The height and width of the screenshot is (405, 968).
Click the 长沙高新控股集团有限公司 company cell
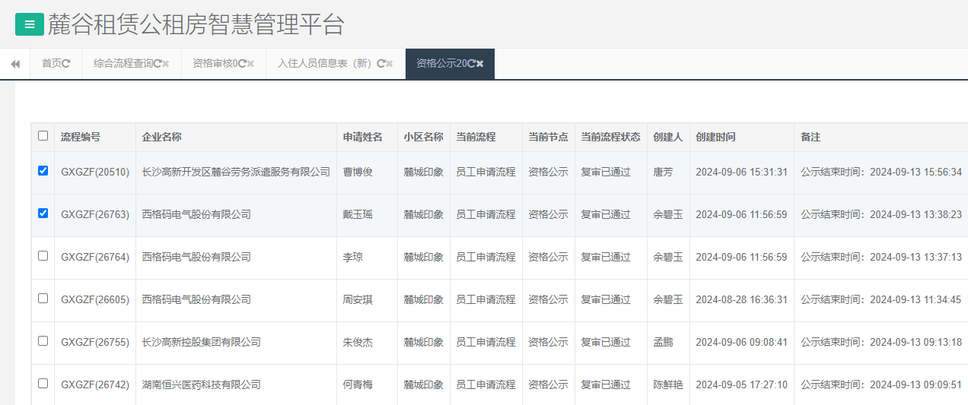pos(201,343)
